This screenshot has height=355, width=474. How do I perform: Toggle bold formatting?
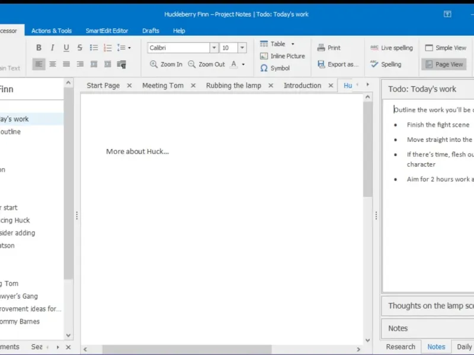39,48
